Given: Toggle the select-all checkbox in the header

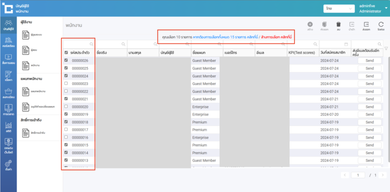Looking at the screenshot, I should coord(66,52).
